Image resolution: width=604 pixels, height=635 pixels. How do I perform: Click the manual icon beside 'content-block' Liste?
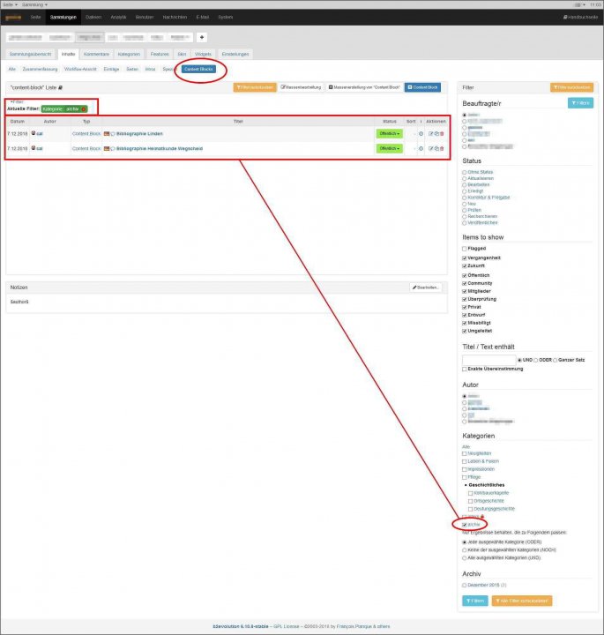pos(60,87)
